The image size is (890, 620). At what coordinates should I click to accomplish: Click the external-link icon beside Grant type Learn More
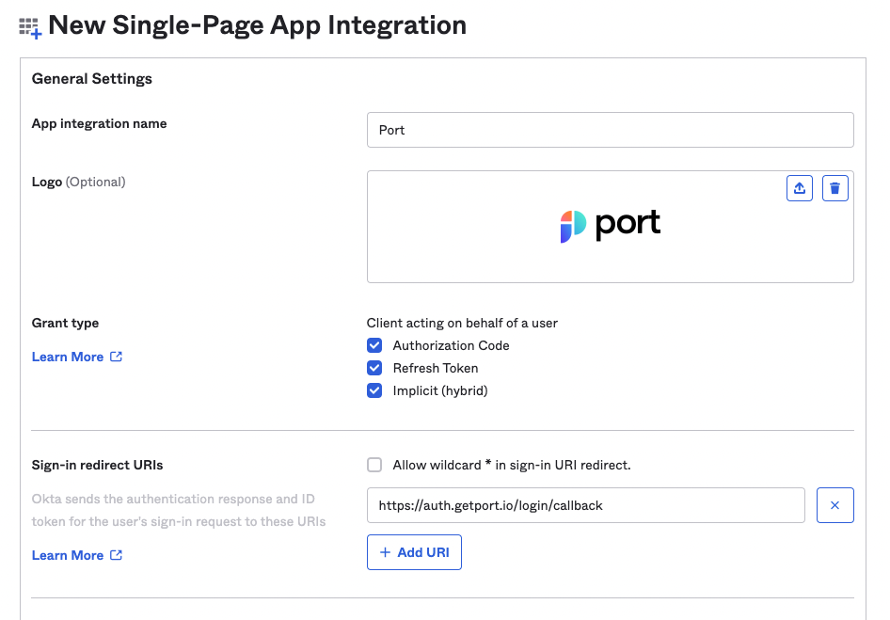click(x=115, y=356)
